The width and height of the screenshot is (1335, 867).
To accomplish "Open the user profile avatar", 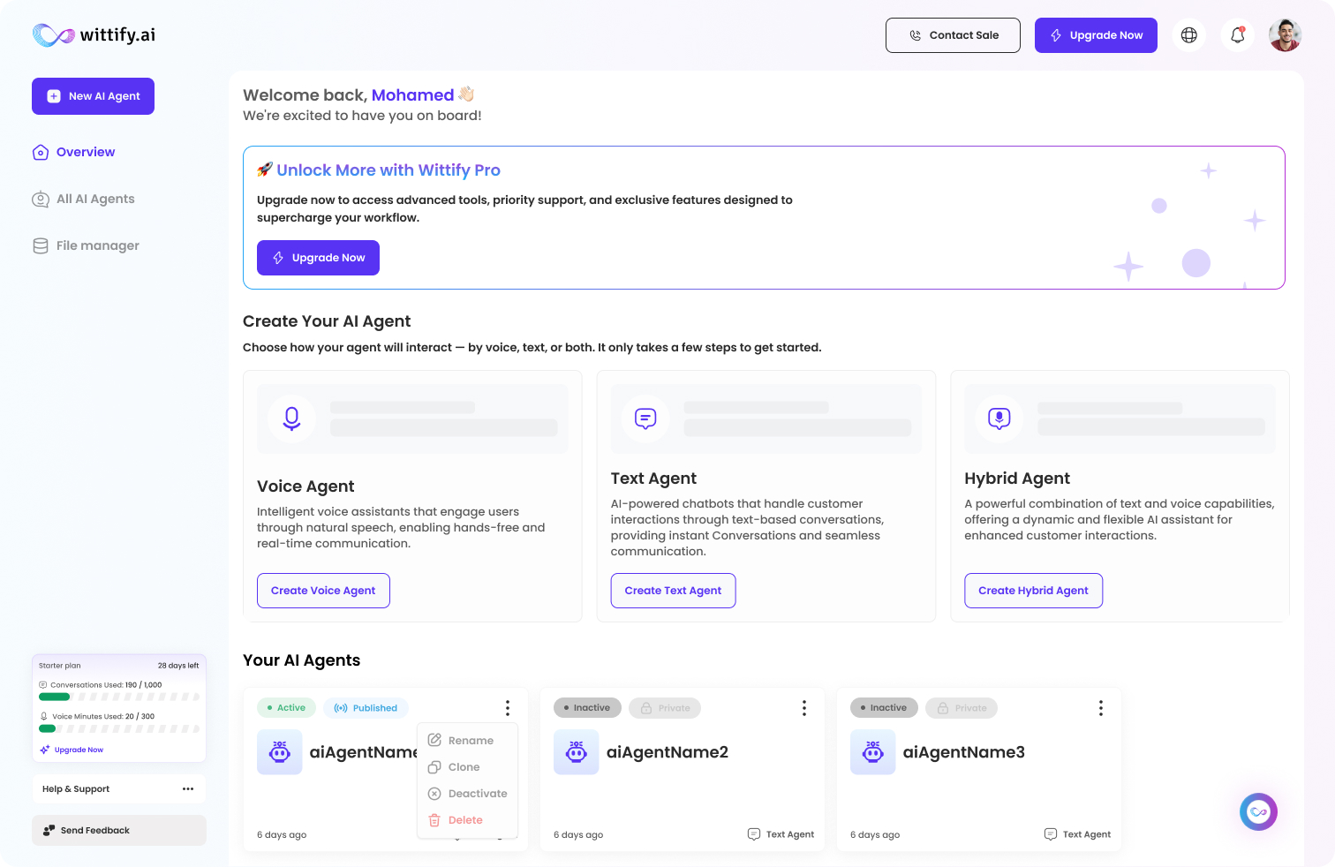I will pyautogui.click(x=1286, y=35).
